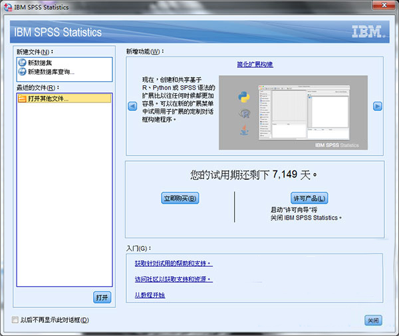The image size is (399, 336).
Task: Click the database query icon beside 新建数据库查询
Action: (x=22, y=72)
